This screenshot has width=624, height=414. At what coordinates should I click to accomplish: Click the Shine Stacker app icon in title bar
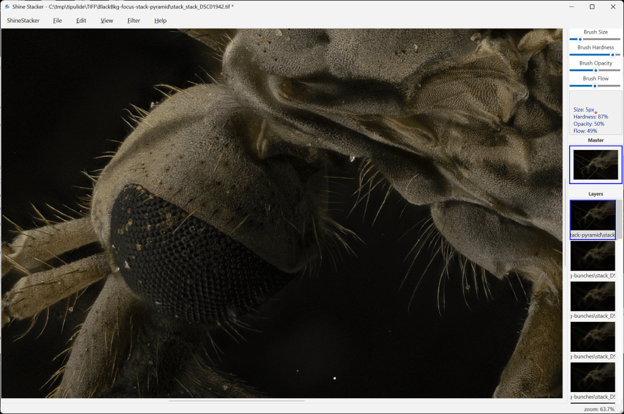point(7,7)
